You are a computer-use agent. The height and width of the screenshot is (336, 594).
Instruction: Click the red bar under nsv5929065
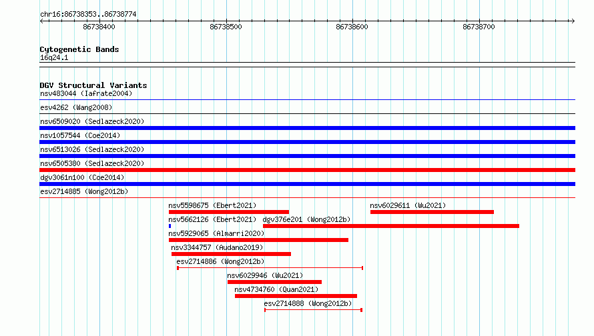[x=258, y=240]
